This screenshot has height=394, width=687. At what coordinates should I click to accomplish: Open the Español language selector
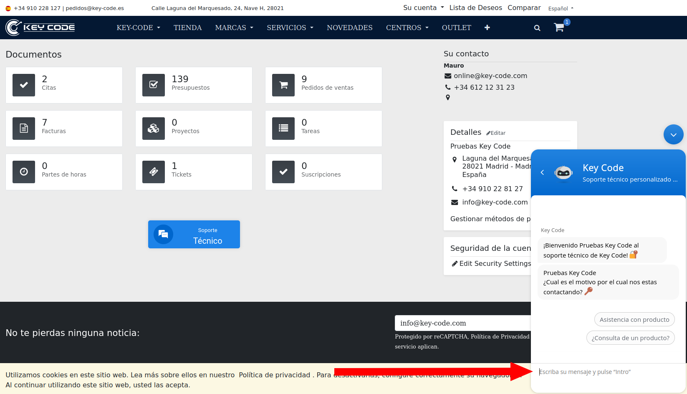pyautogui.click(x=561, y=8)
